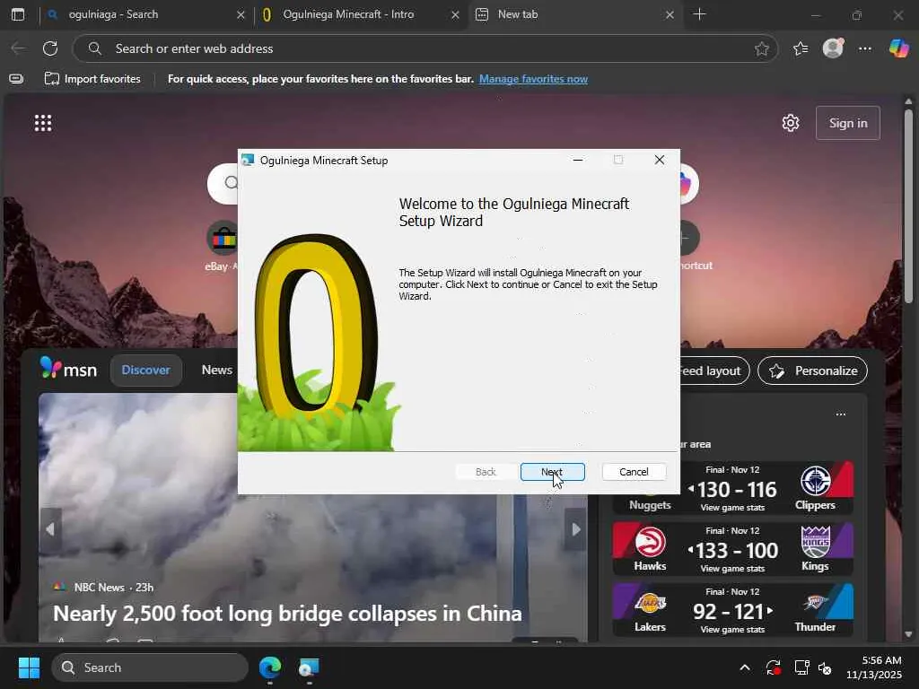Cancel the Ogulniega Minecraft Setup wizard
This screenshot has height=689, width=919.
click(634, 472)
